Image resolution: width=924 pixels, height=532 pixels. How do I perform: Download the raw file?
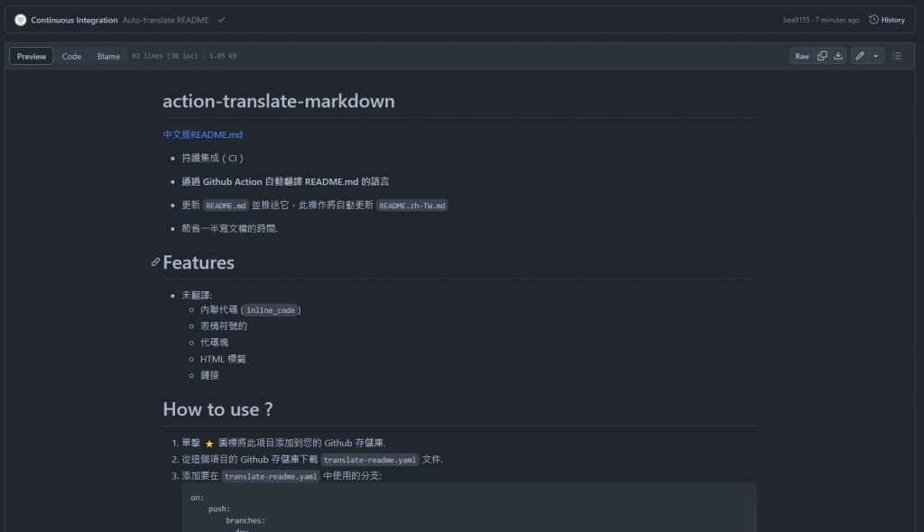[838, 56]
